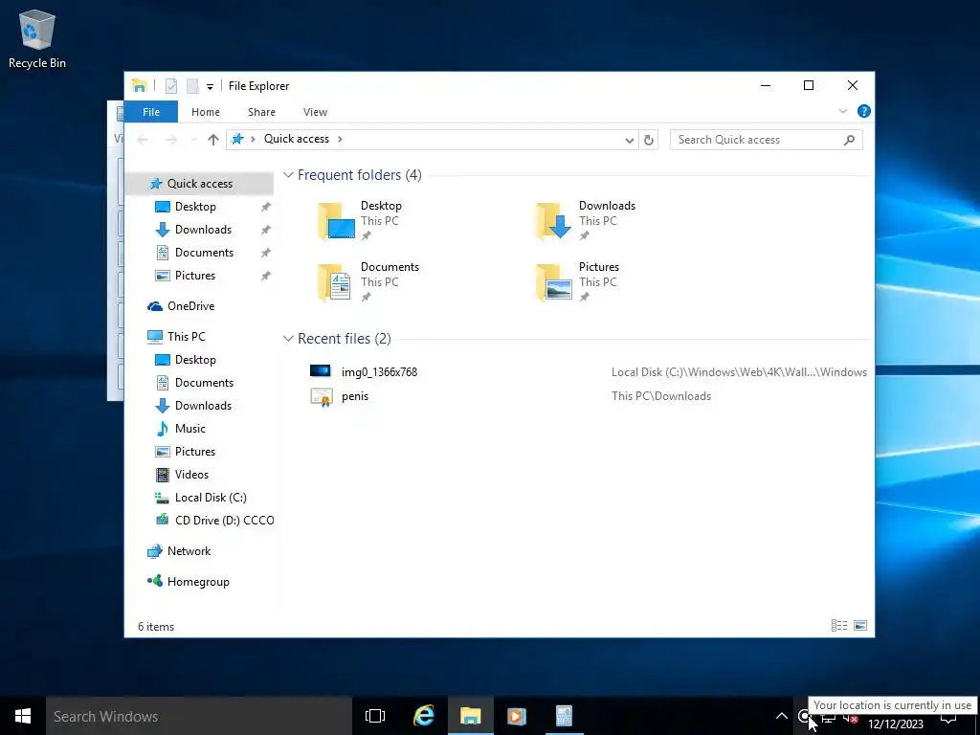980x735 pixels.
Task: Open pinned Documents under Quick access
Action: pos(204,253)
